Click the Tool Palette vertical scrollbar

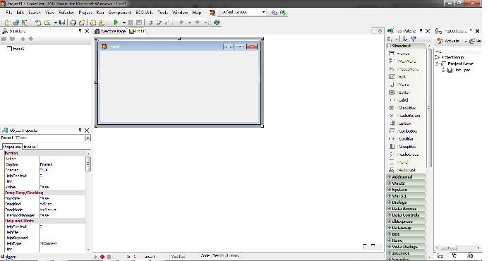pyautogui.click(x=429, y=108)
